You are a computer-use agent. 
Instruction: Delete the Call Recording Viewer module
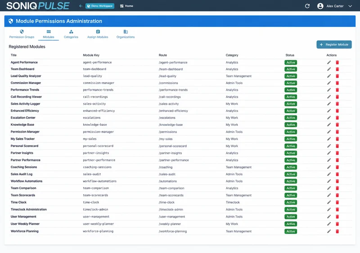tap(337, 97)
